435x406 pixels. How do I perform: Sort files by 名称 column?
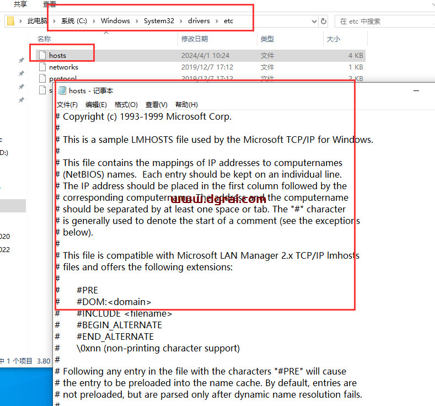44,39
